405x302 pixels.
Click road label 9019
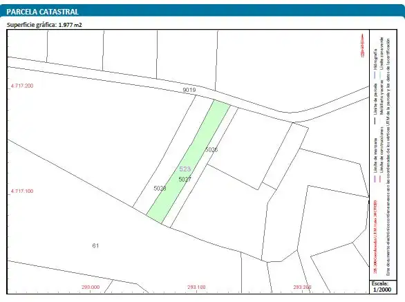(189, 90)
